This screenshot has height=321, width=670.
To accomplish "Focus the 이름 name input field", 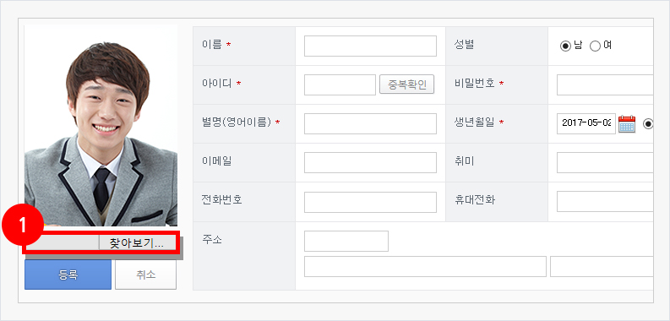I will point(370,46).
